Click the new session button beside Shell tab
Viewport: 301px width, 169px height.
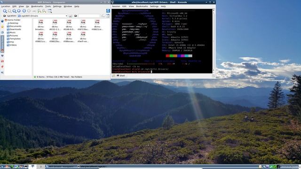click(x=114, y=76)
